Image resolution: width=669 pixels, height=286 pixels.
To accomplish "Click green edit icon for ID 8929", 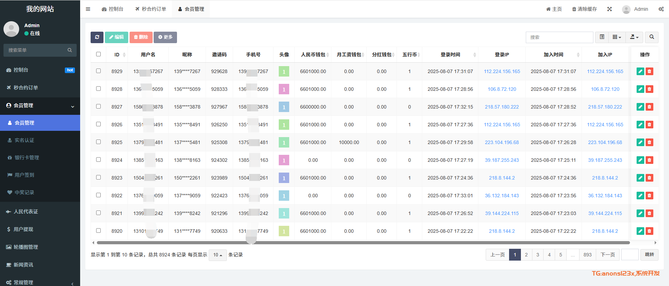I will pyautogui.click(x=640, y=71).
